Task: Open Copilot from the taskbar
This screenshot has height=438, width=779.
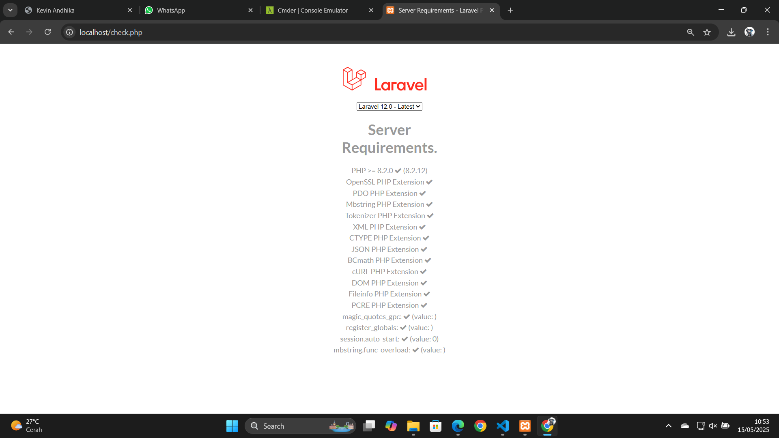Action: [391, 426]
